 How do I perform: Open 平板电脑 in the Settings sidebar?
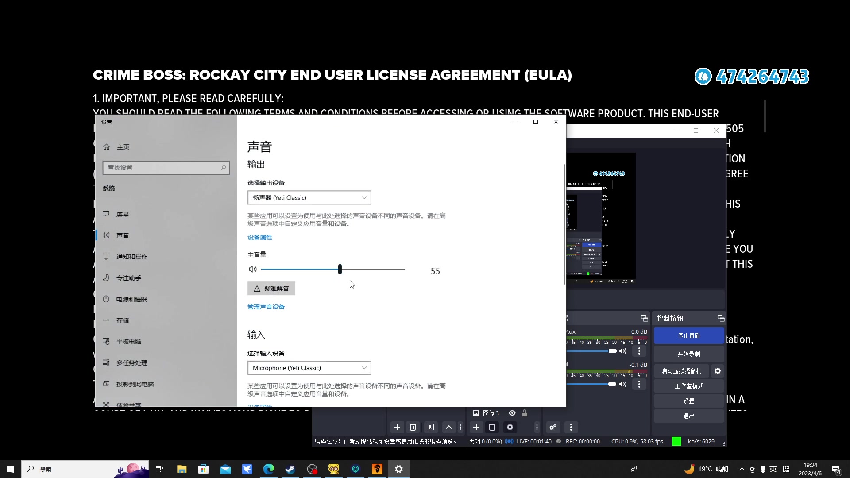pyautogui.click(x=166, y=342)
